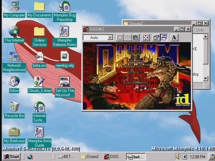Image resolution: width=215 pixels, height=161 pixels.
Task: Select the beta.avi file icon
Action: tap(39, 60)
